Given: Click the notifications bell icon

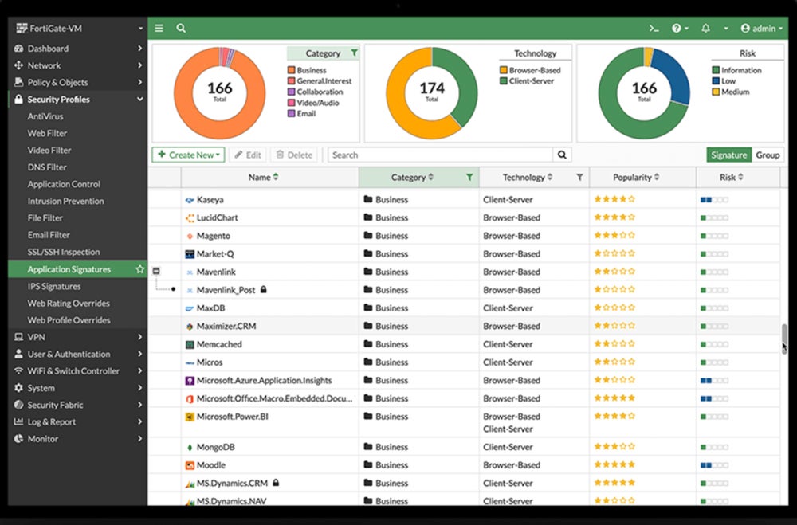Looking at the screenshot, I should click(705, 29).
